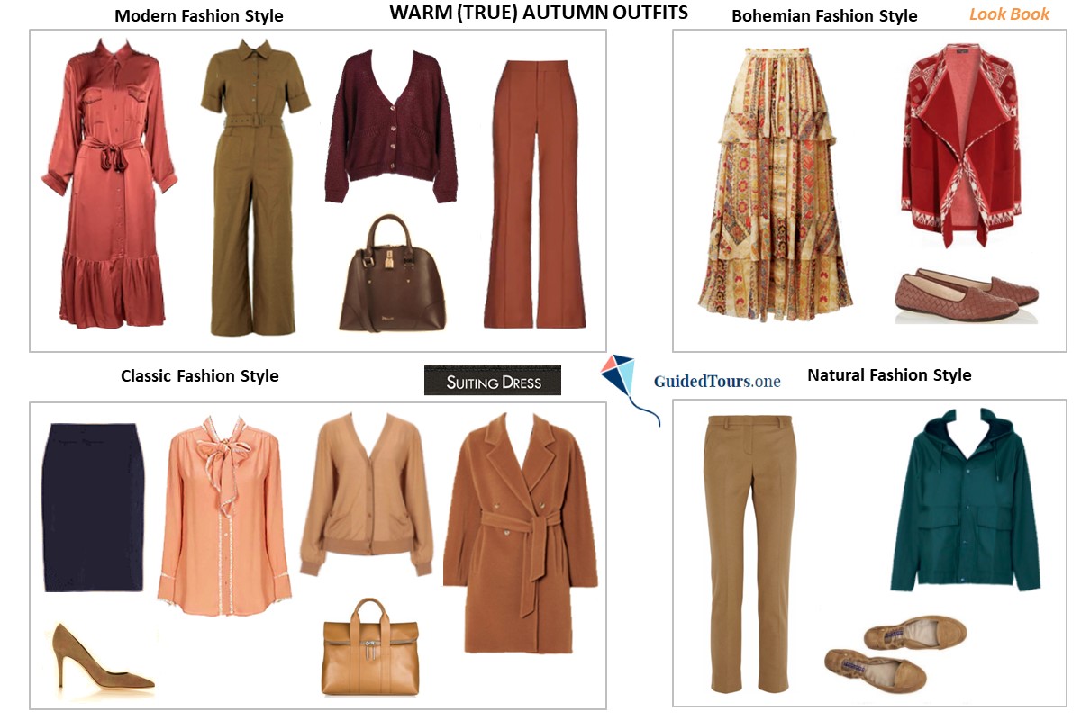This screenshot has height=720, width=1081.
Task: Click the burgundy knit cardigan
Action: (392, 126)
